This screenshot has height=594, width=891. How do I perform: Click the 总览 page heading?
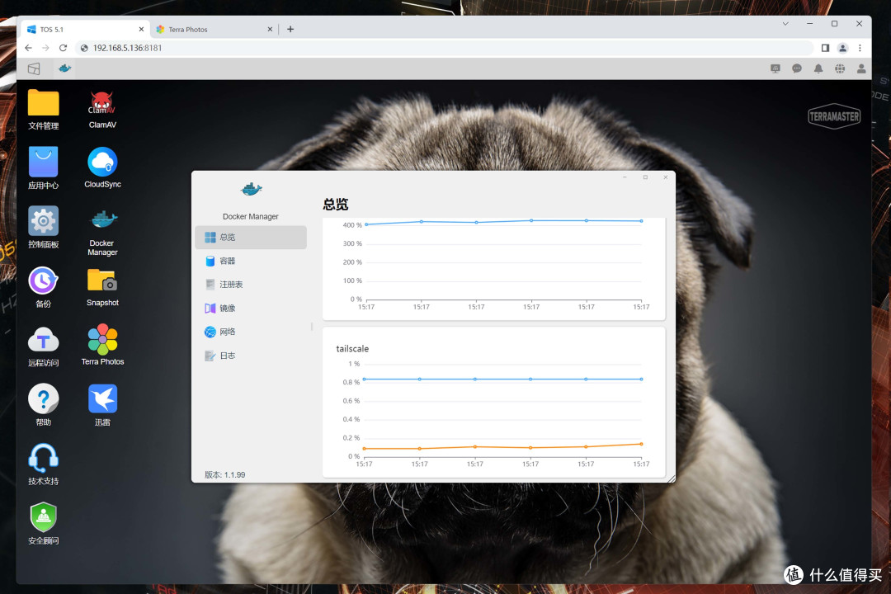click(335, 205)
